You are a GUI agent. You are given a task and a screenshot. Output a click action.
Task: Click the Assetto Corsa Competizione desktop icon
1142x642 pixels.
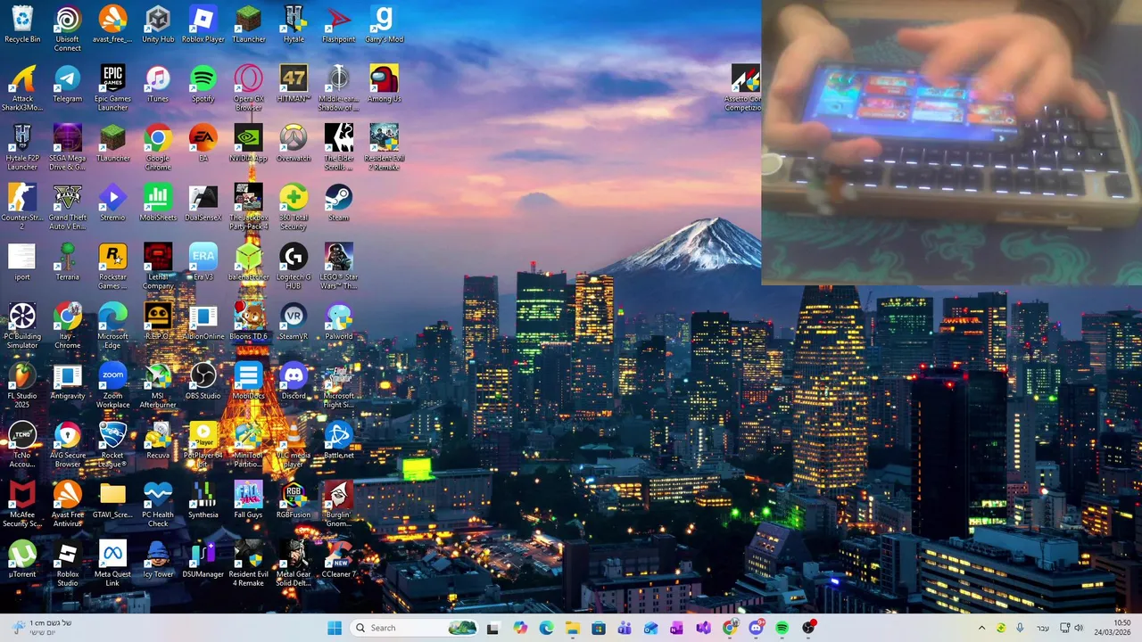[746, 88]
